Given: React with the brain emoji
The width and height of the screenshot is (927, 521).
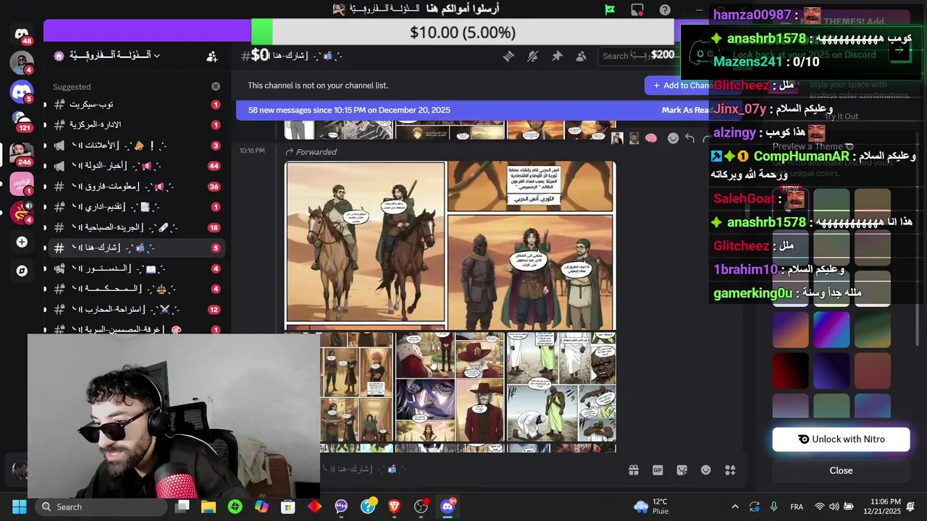Looking at the screenshot, I should point(650,138).
